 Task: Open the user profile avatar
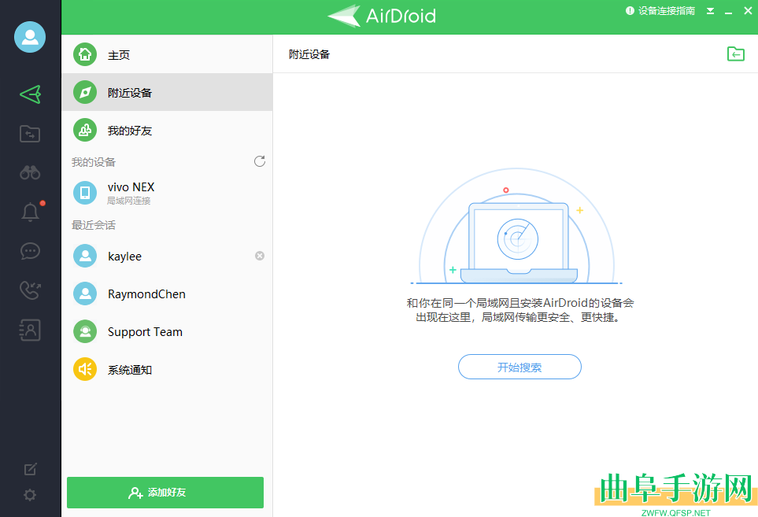[x=30, y=37]
